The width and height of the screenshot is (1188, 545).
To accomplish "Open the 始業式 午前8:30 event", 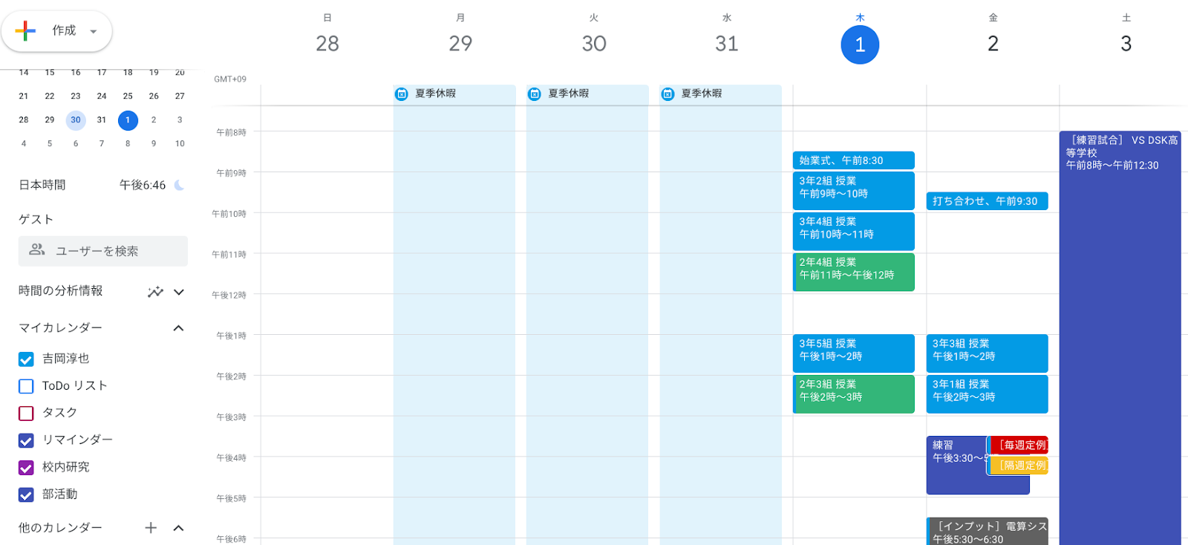I will click(854, 160).
